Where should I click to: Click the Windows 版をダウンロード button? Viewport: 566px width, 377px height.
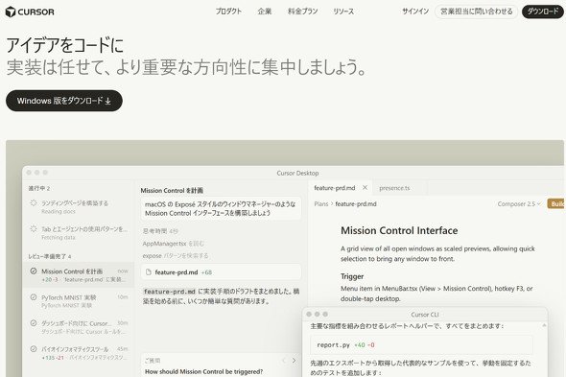[x=64, y=101]
